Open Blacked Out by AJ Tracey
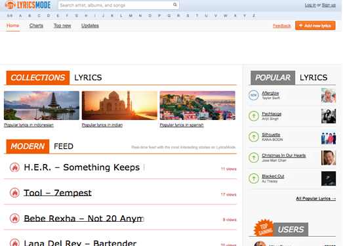This screenshot has width=343, height=246. click(273, 176)
